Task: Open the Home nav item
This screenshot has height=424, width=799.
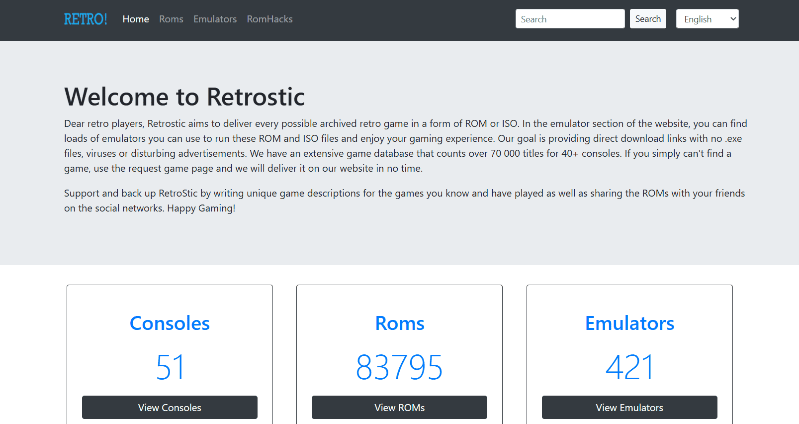Action: (136, 19)
